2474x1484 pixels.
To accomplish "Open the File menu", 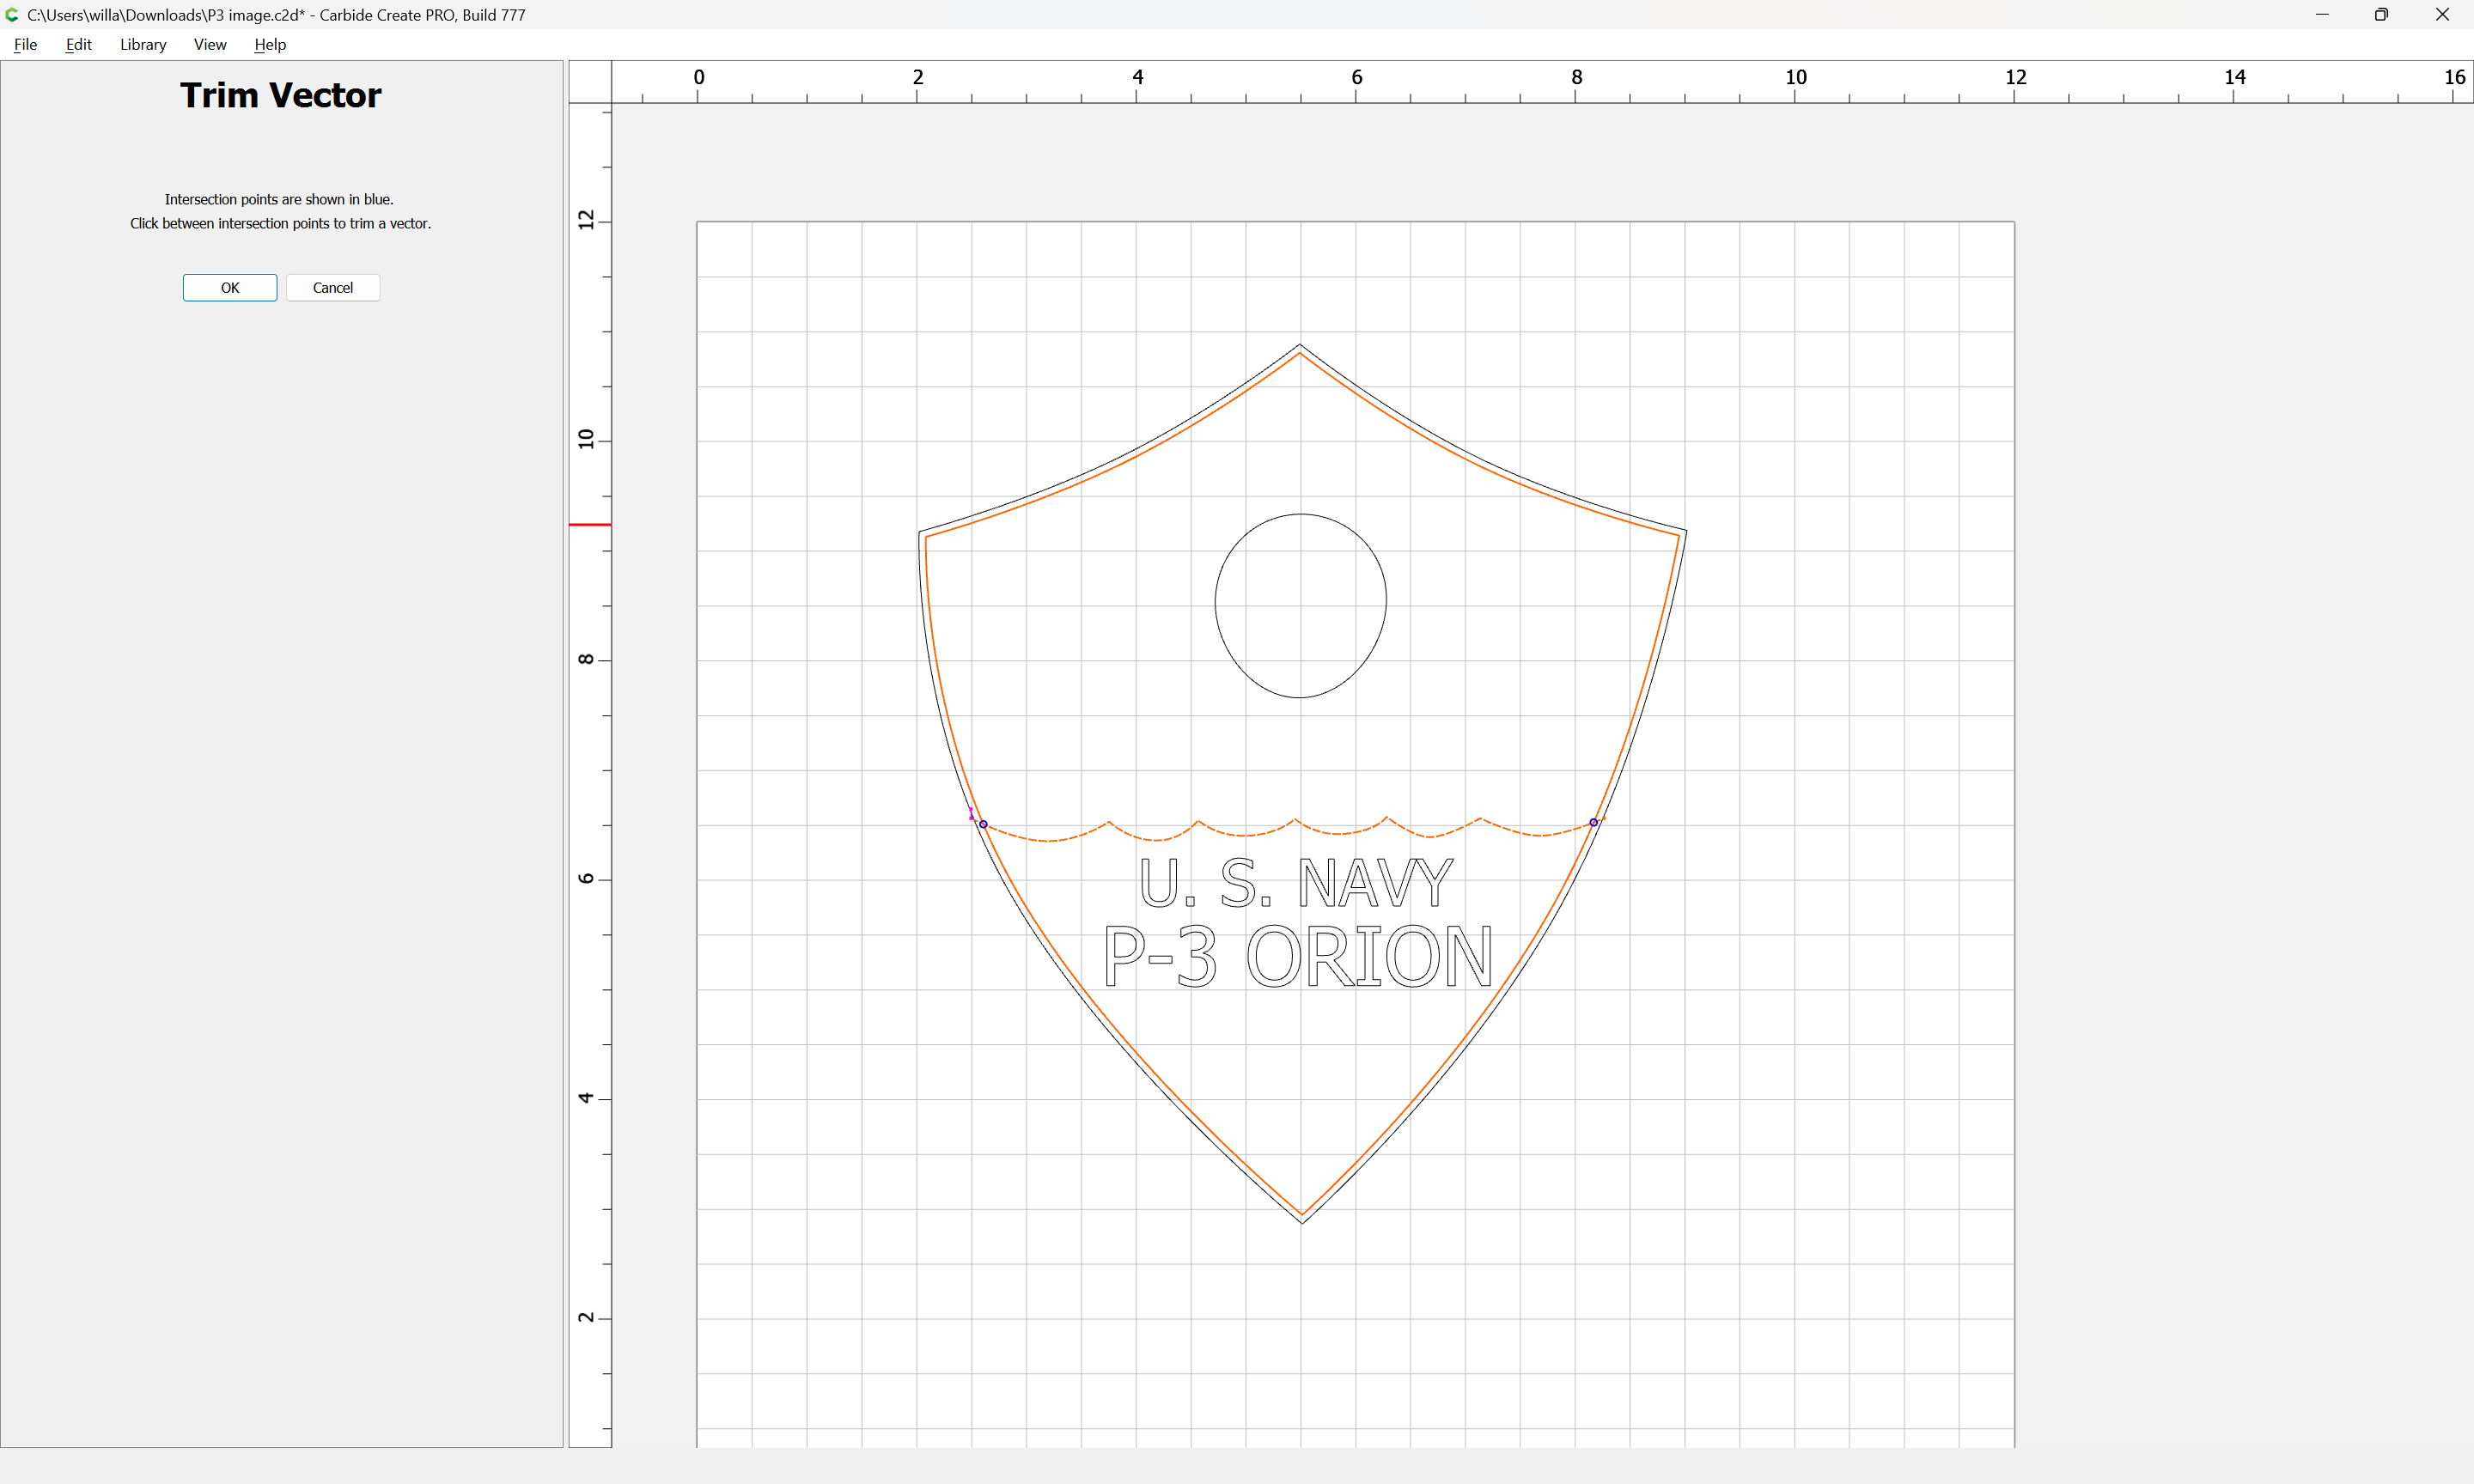I will pyautogui.click(x=25, y=44).
